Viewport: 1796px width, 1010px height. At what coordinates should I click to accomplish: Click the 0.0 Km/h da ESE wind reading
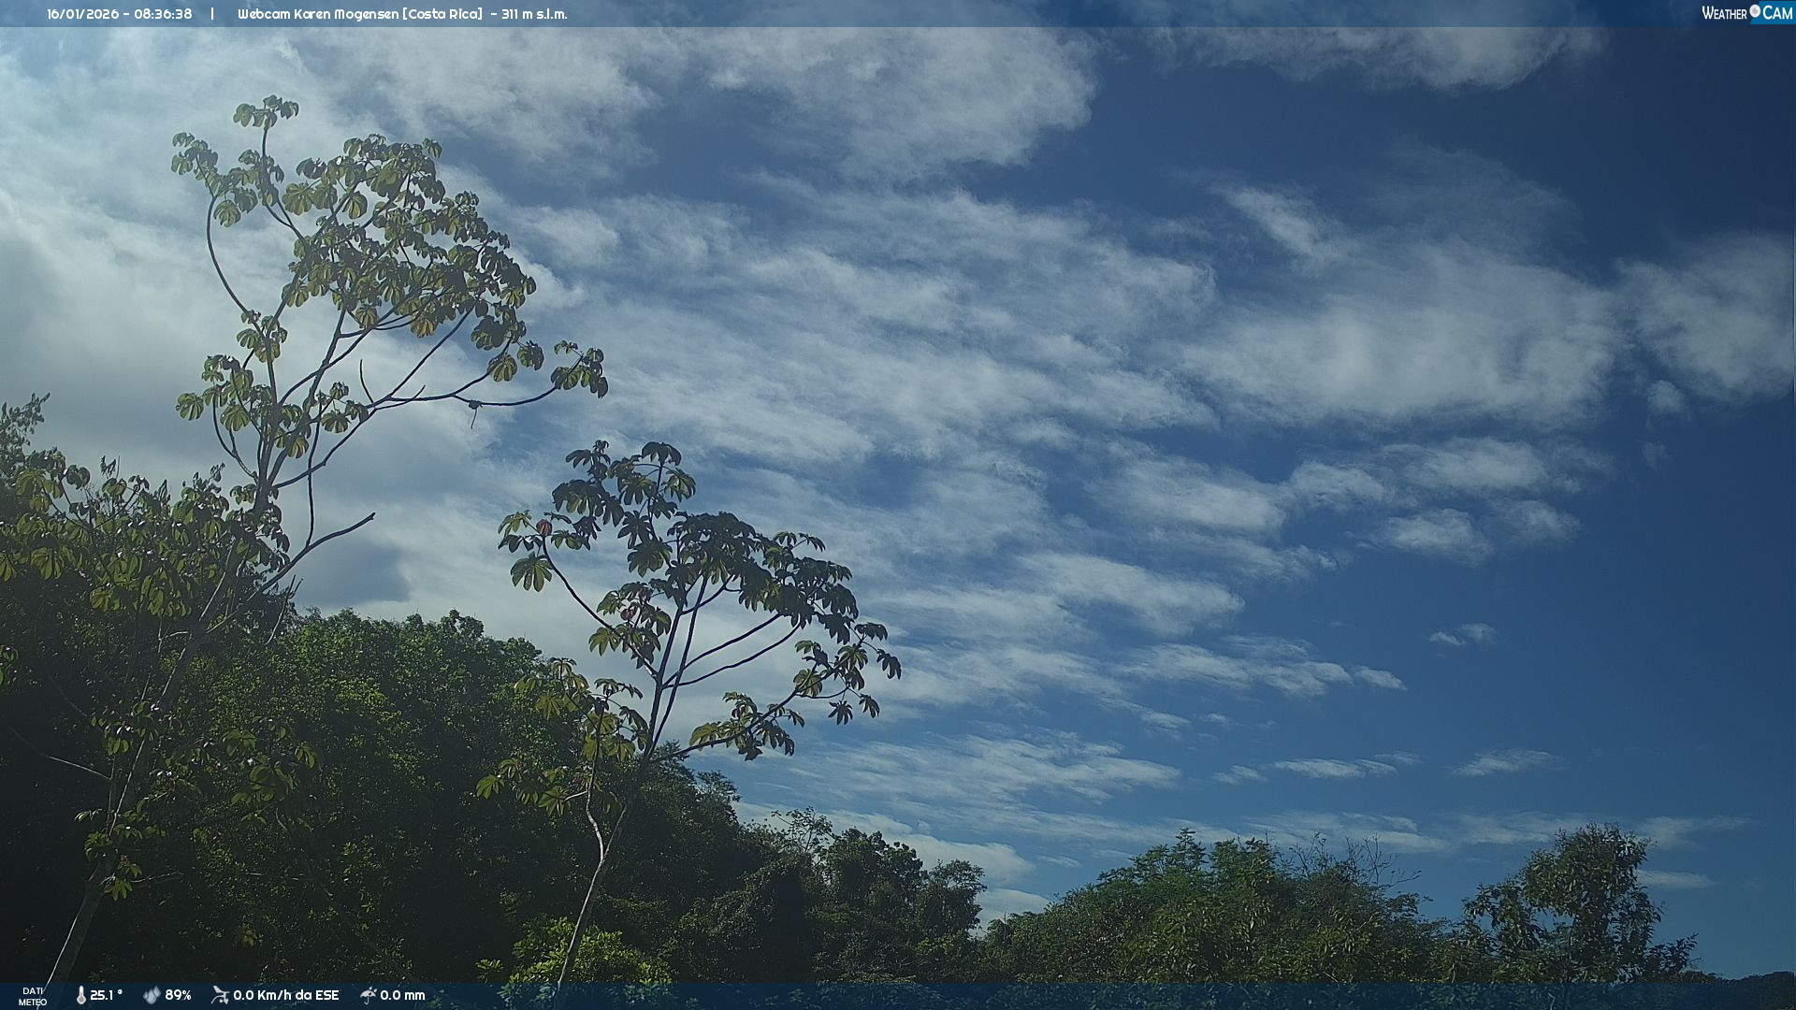[285, 995]
